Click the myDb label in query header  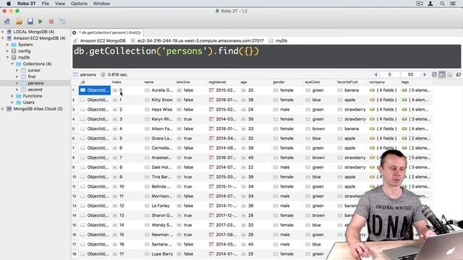coord(281,40)
